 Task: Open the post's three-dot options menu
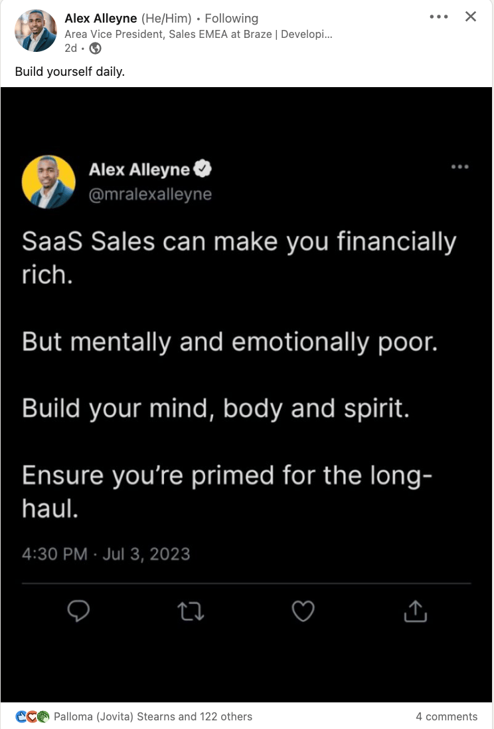pos(439,17)
